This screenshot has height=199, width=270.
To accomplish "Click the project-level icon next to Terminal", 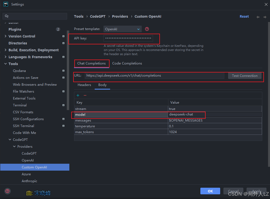I will (x=63, y=105).
